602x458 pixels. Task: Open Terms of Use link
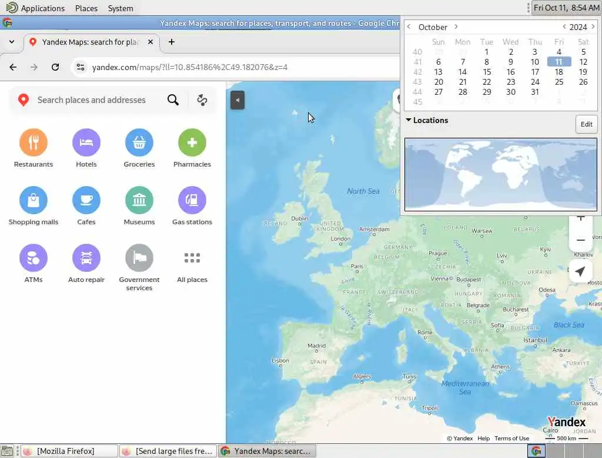511,439
